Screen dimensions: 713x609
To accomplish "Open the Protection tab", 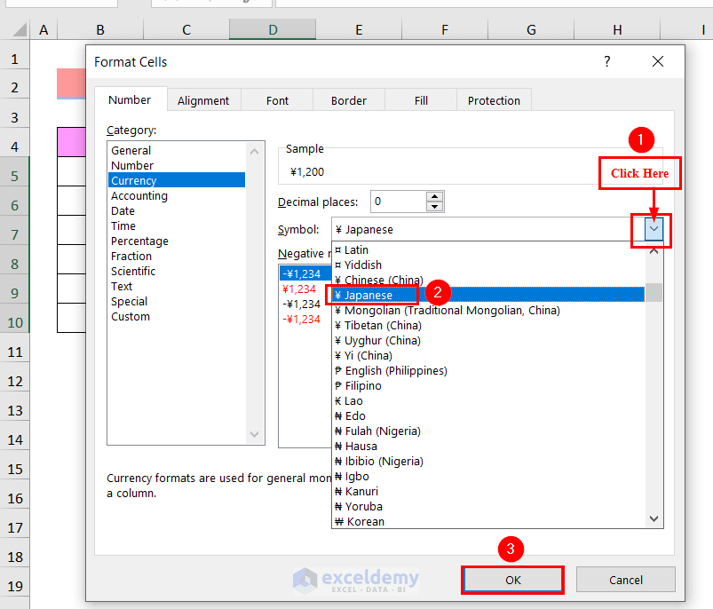I will click(x=494, y=99).
